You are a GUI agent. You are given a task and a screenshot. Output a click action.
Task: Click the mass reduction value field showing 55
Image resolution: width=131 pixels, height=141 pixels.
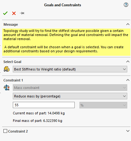click(x=44, y=105)
